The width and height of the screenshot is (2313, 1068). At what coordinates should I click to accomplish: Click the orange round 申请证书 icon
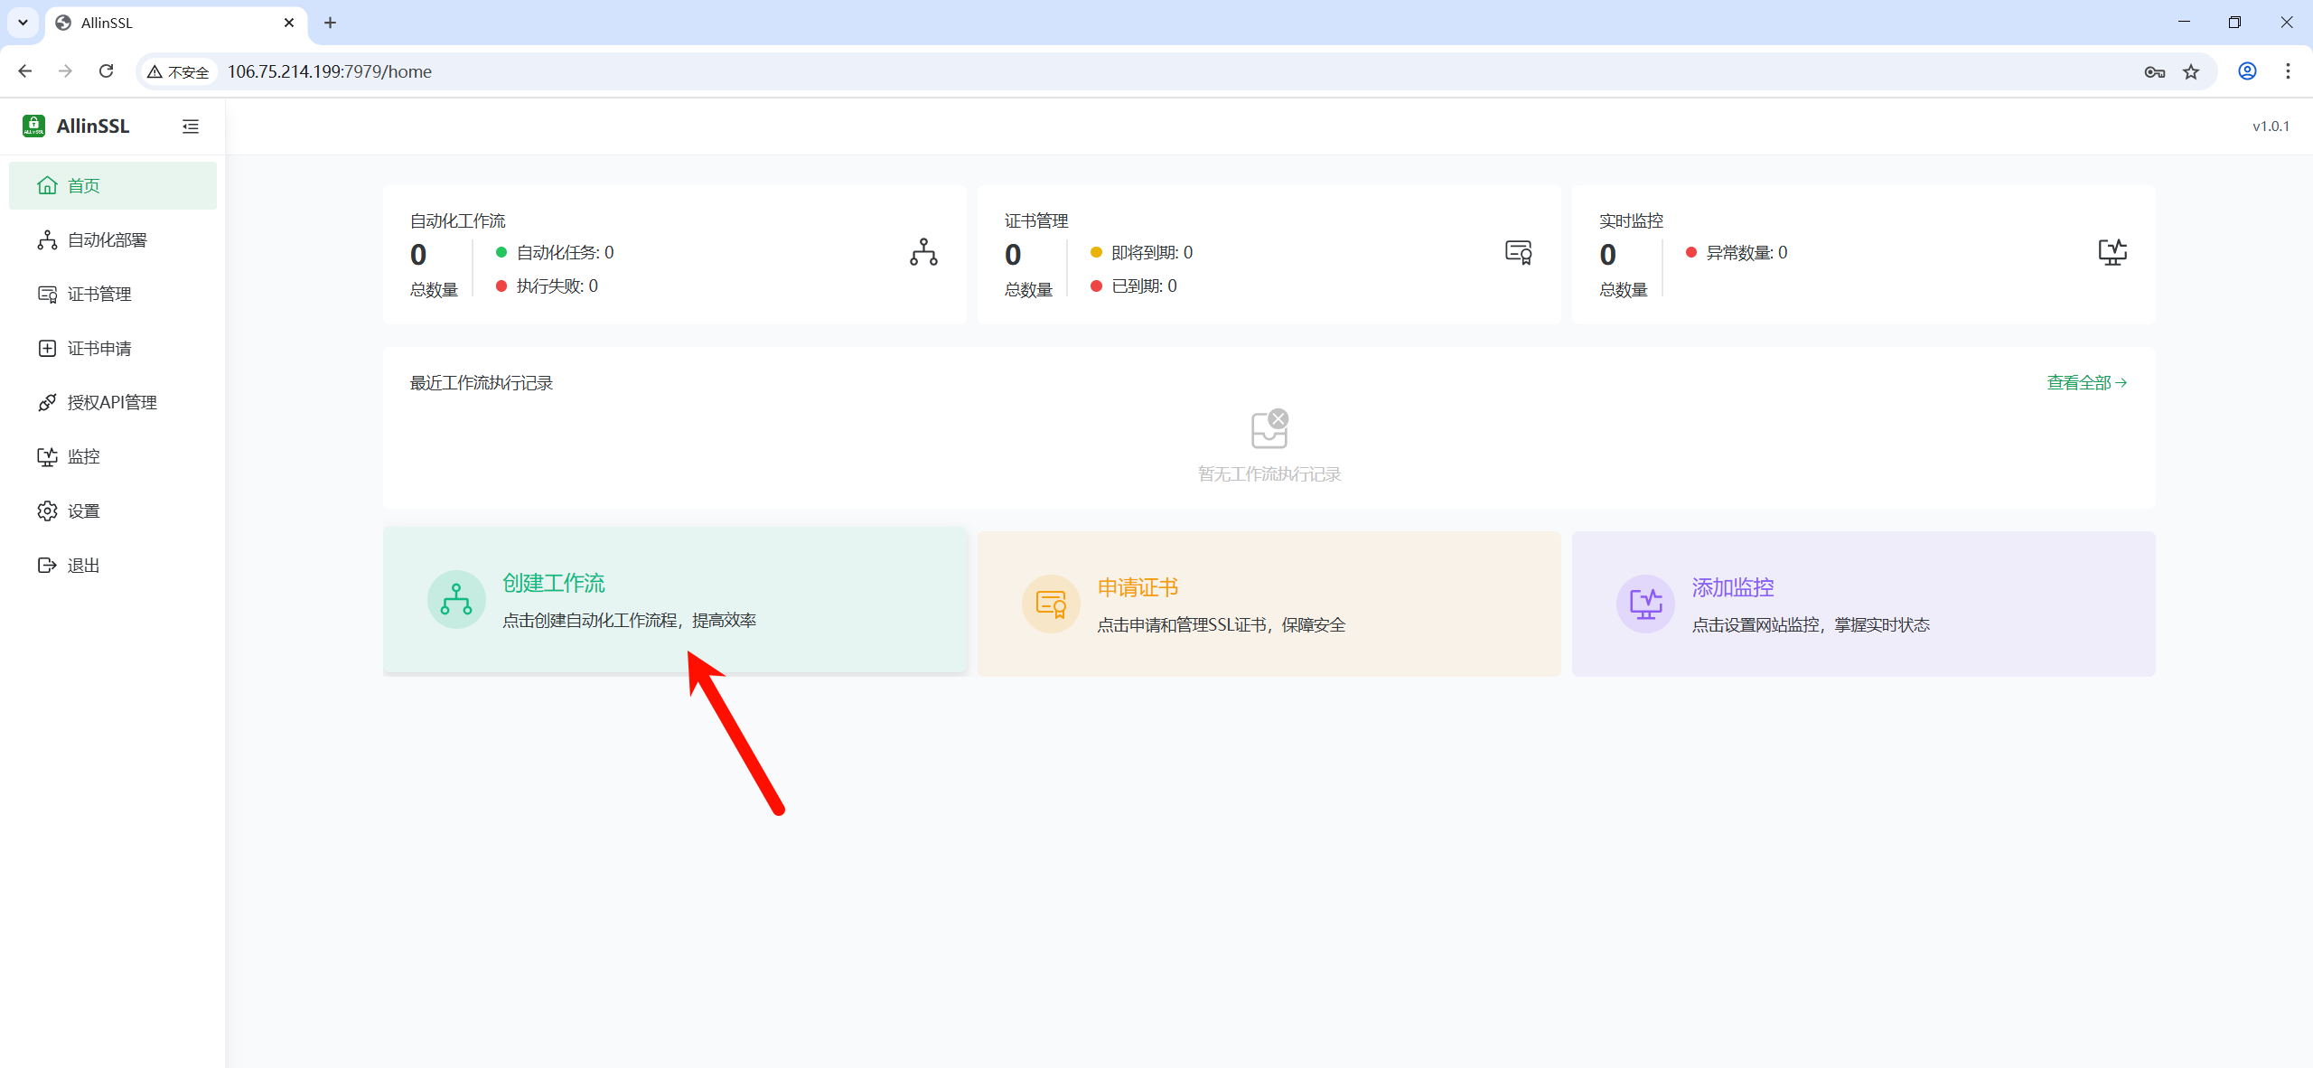click(x=1051, y=604)
